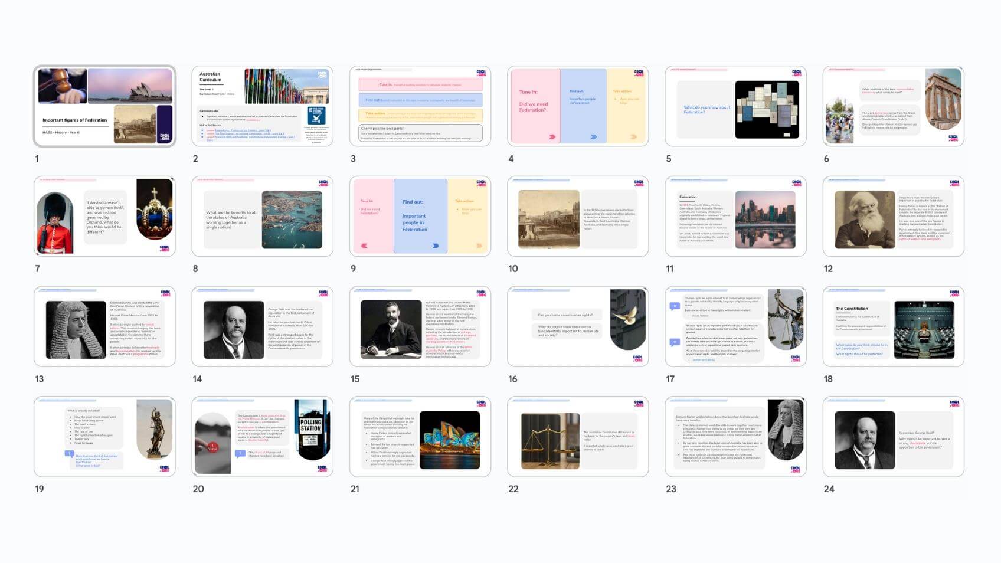Open slide 7 with the royal guard
1001x563 pixels.
coord(104,216)
